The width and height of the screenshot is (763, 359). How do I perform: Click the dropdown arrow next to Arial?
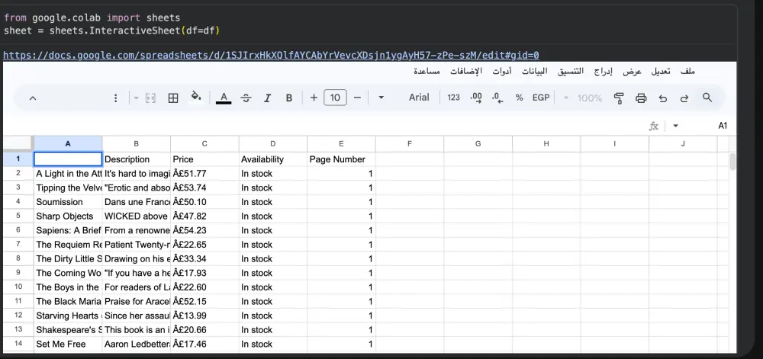click(381, 98)
